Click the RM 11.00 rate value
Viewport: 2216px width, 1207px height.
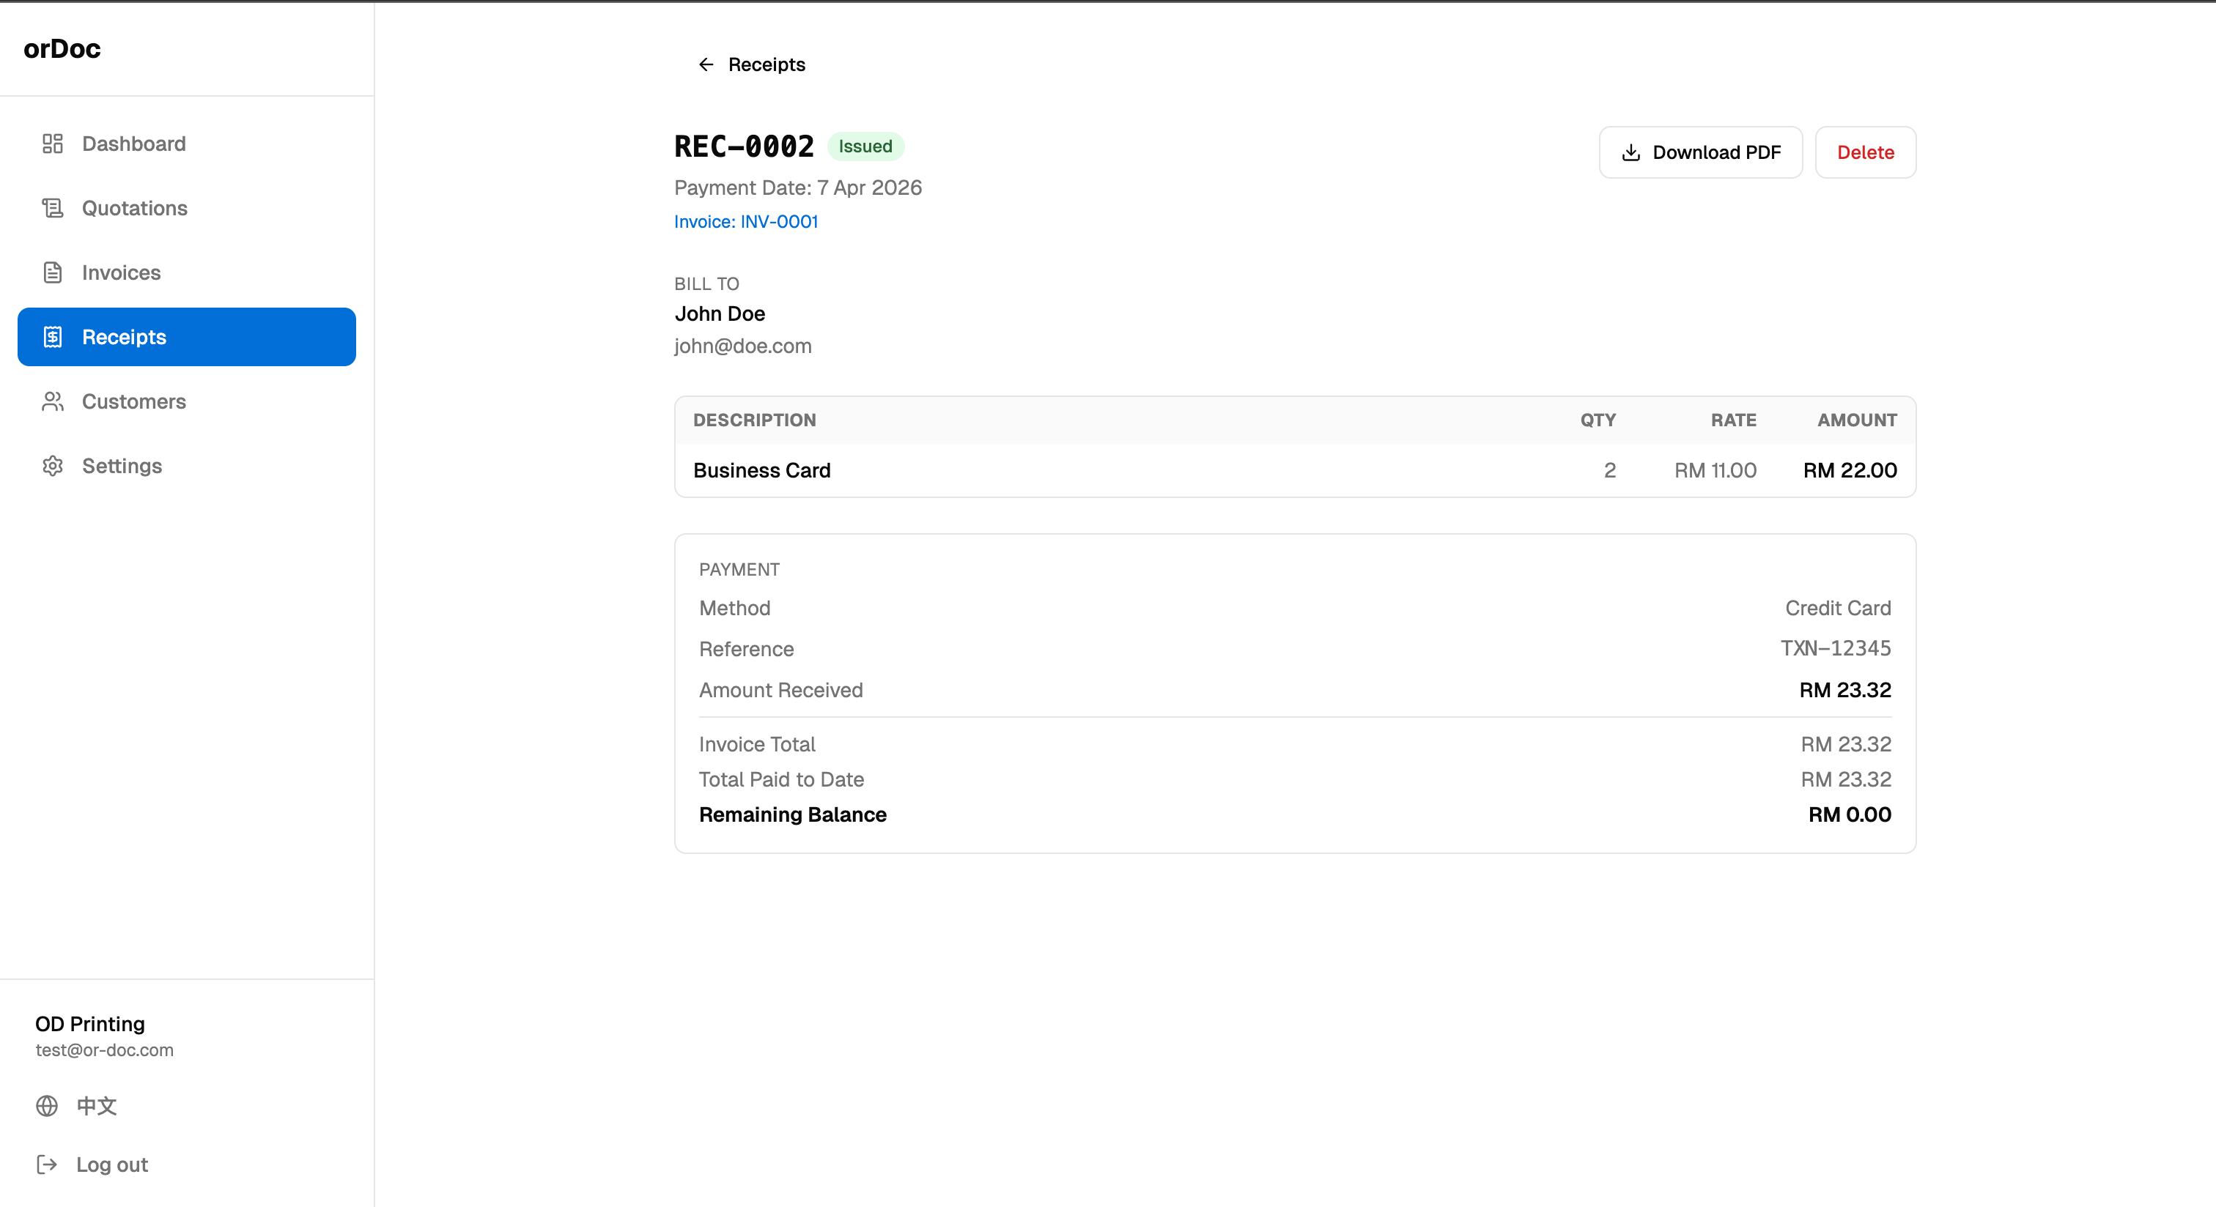(1715, 470)
